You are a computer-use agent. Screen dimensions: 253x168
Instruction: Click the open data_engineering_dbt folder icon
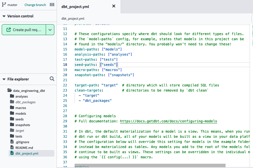9,90
